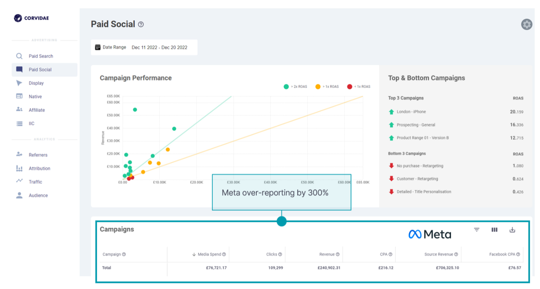Click Product Range 01 - Version B
Image resolution: width=540 pixels, height=289 pixels.
pyautogui.click(x=423, y=138)
